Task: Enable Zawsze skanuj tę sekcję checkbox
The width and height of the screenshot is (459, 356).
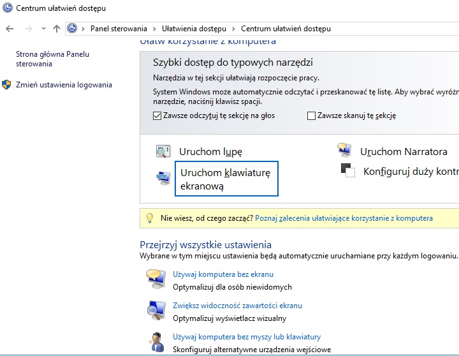Action: pyautogui.click(x=311, y=115)
